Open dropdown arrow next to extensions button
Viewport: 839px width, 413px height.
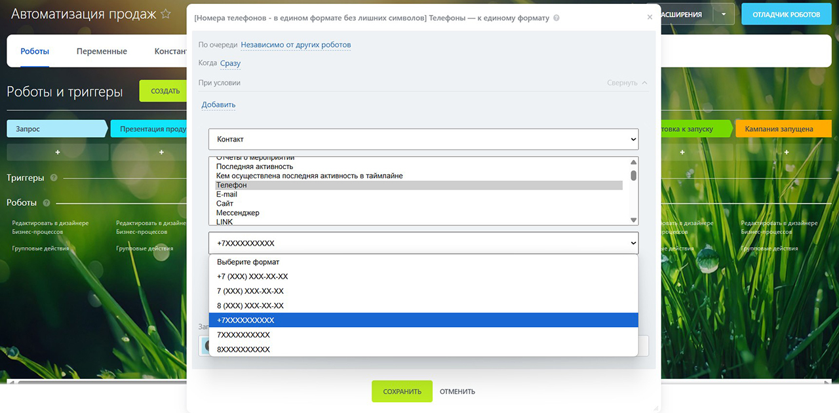coord(723,14)
